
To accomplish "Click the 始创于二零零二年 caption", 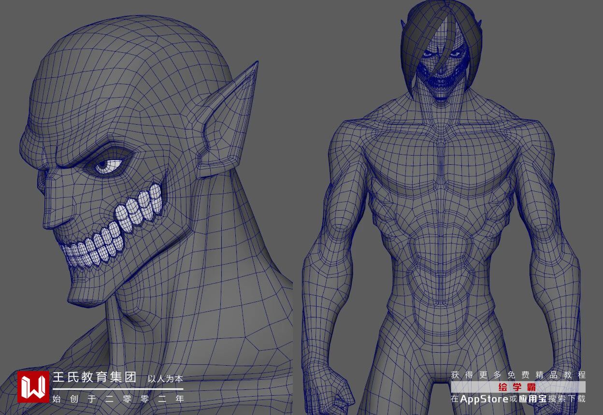I will pyautogui.click(x=118, y=399).
